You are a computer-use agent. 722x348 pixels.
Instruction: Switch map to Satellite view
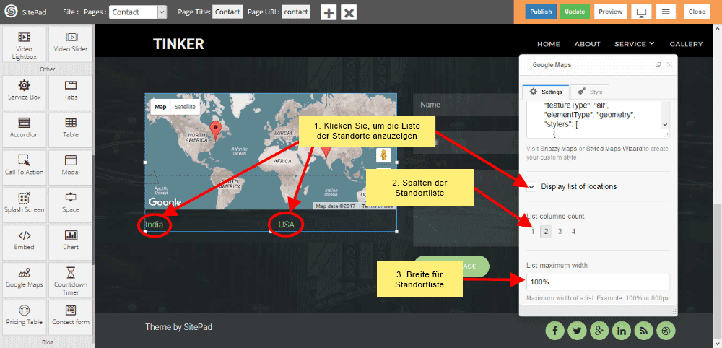(185, 107)
